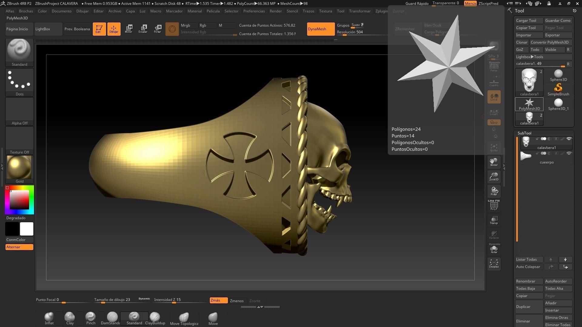Select the PolyMesh3D star tool
Image resolution: width=582 pixels, height=327 pixels.
[529, 104]
